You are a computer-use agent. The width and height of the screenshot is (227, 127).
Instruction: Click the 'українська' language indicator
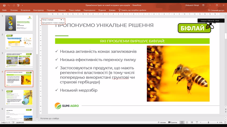tap(20, 122)
